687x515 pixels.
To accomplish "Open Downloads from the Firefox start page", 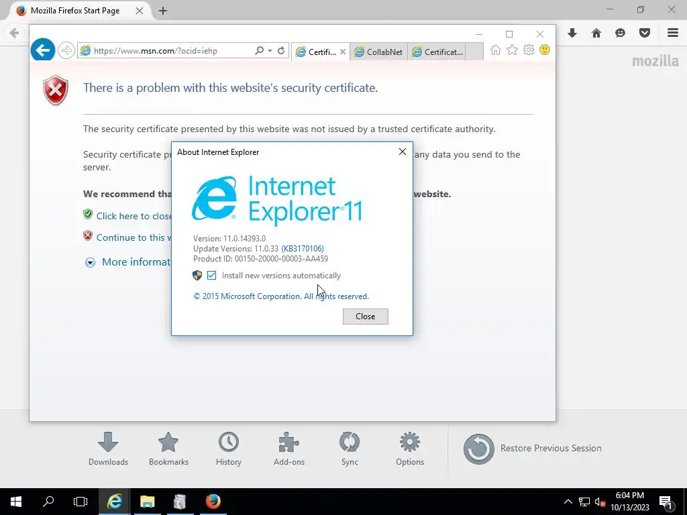I will click(x=108, y=449).
